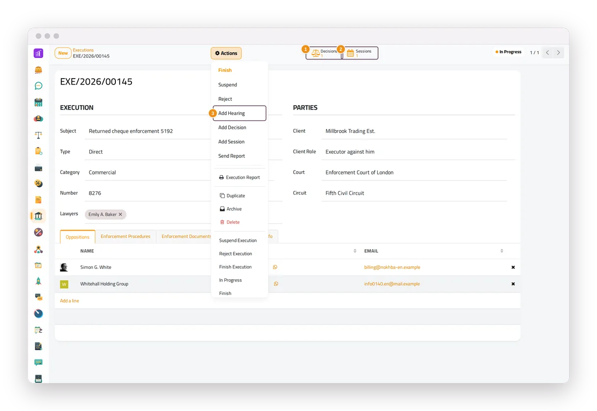Edit the Subject field
This screenshot has width=597, height=411.
point(149,131)
